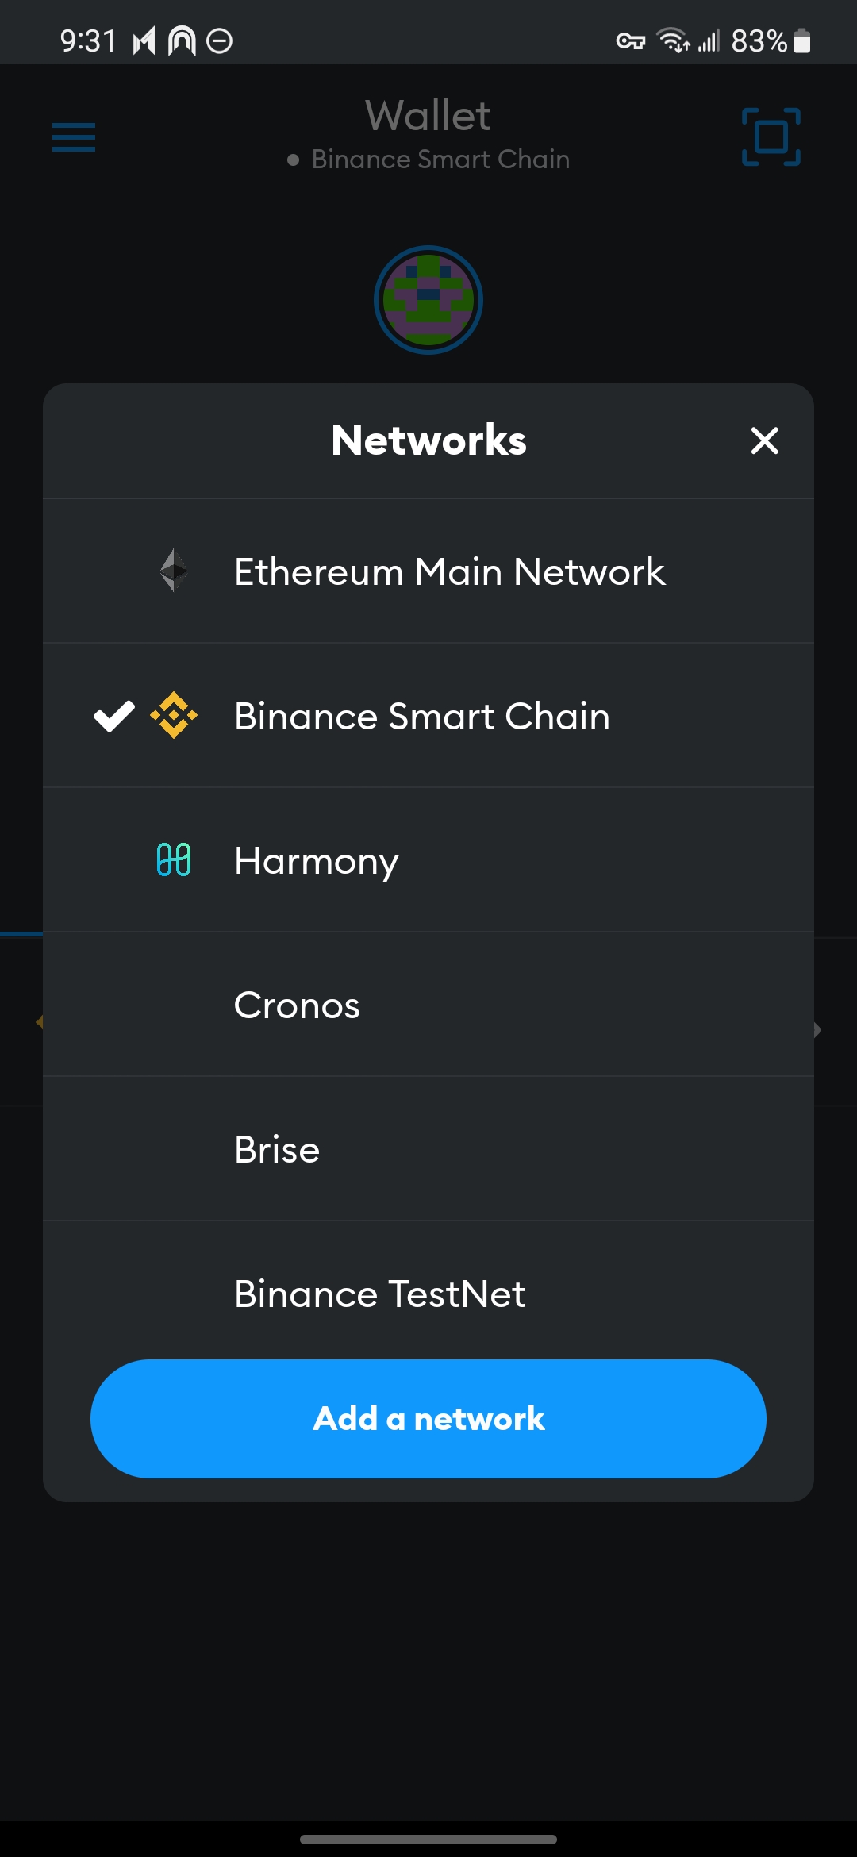This screenshot has width=857, height=1857.
Task: Tap the Binance Smart Chain label text
Action: coord(422,716)
